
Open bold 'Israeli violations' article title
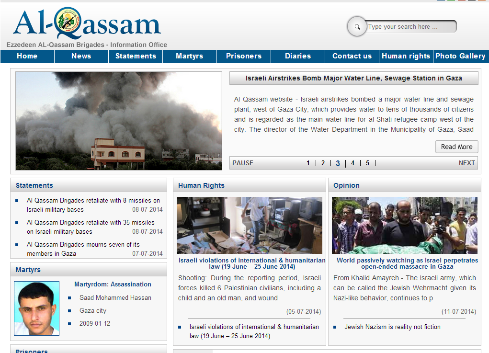pos(252,263)
